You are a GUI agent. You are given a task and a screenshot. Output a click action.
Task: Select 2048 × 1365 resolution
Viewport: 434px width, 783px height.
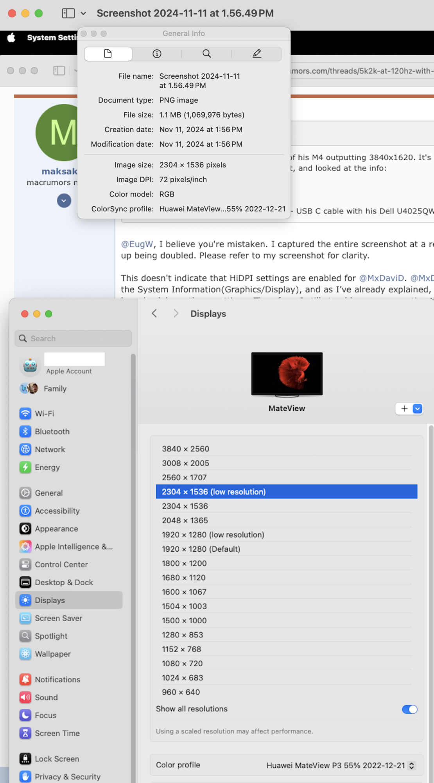(x=287, y=521)
